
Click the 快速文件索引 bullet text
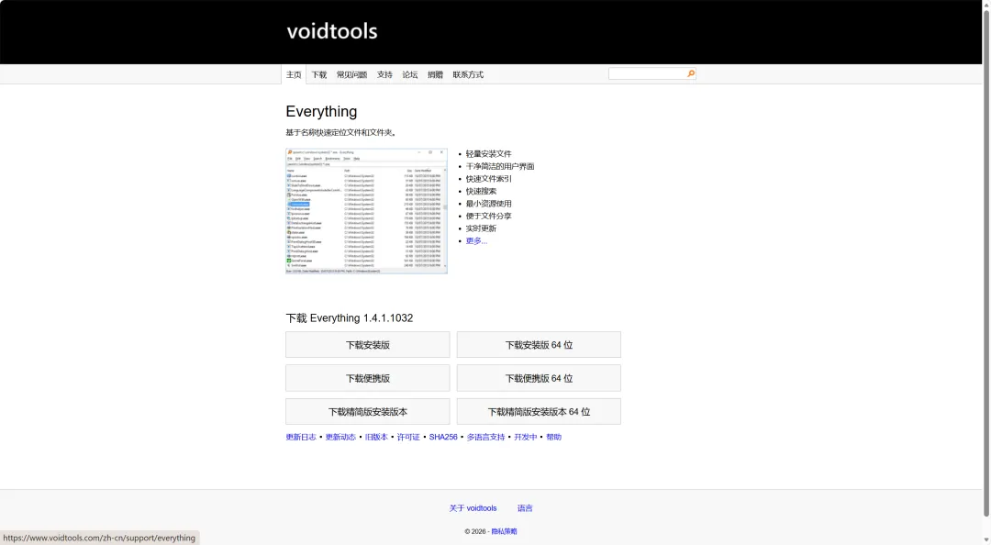click(x=488, y=179)
